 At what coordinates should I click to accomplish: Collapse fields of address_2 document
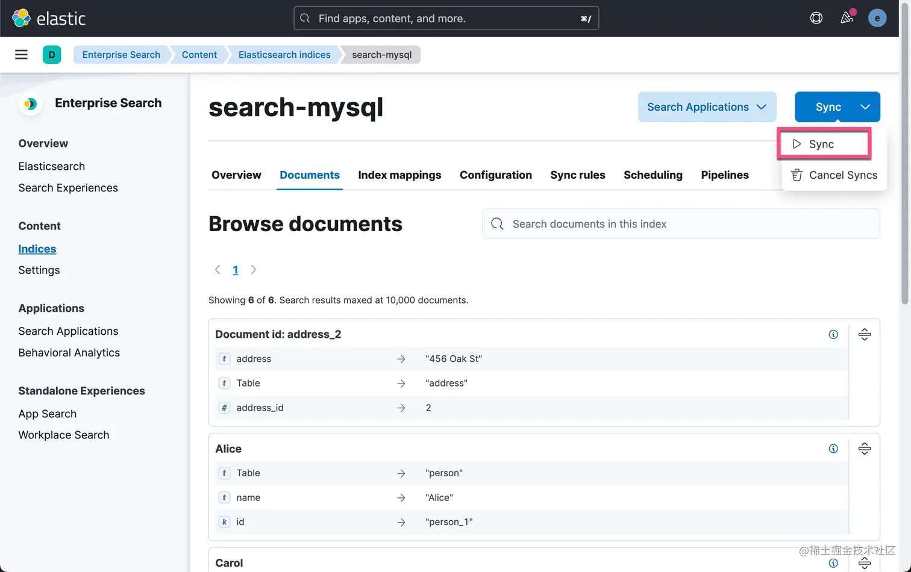tap(865, 334)
